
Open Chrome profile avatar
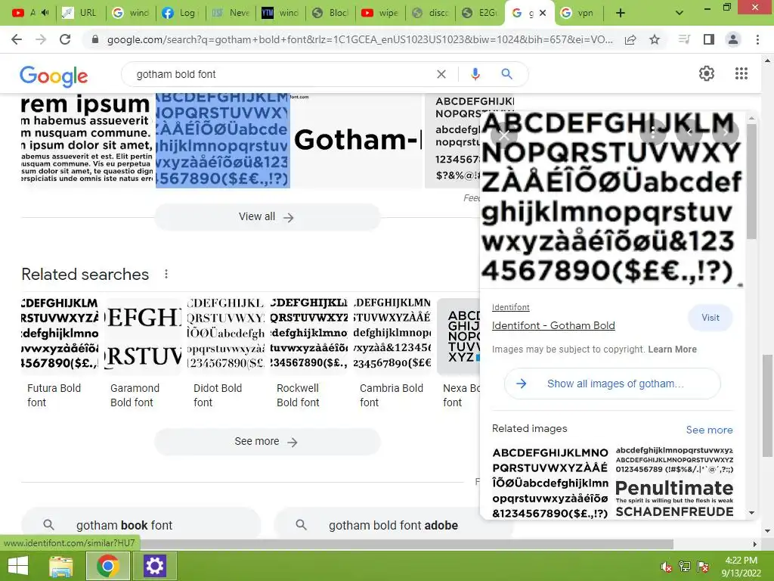coord(733,39)
